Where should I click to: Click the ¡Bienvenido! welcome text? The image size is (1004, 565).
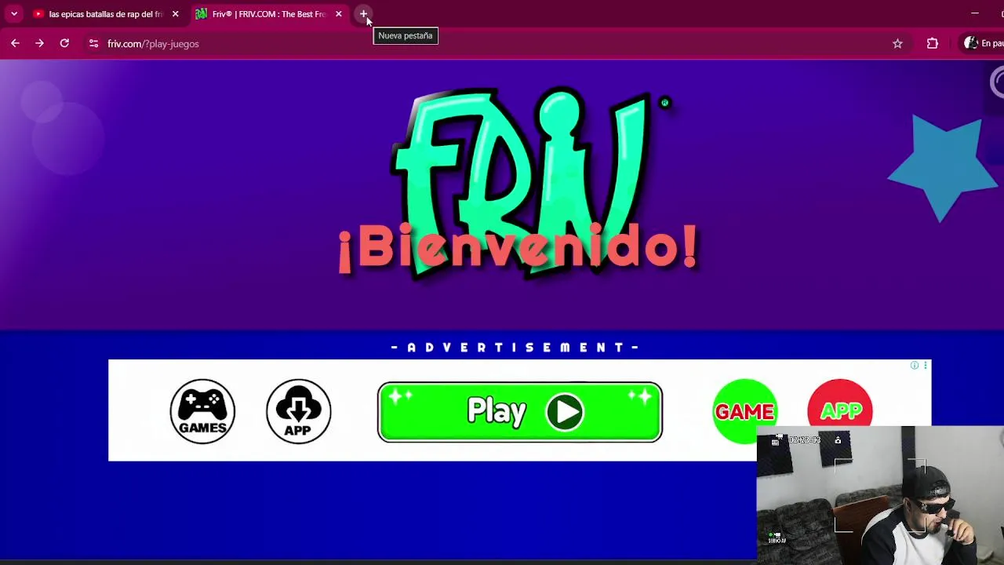pyautogui.click(x=518, y=248)
